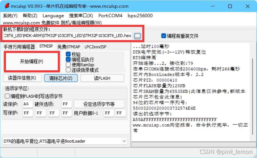Click the 开始编程(P) button
This screenshot has height=158, width=257.
click(31, 62)
